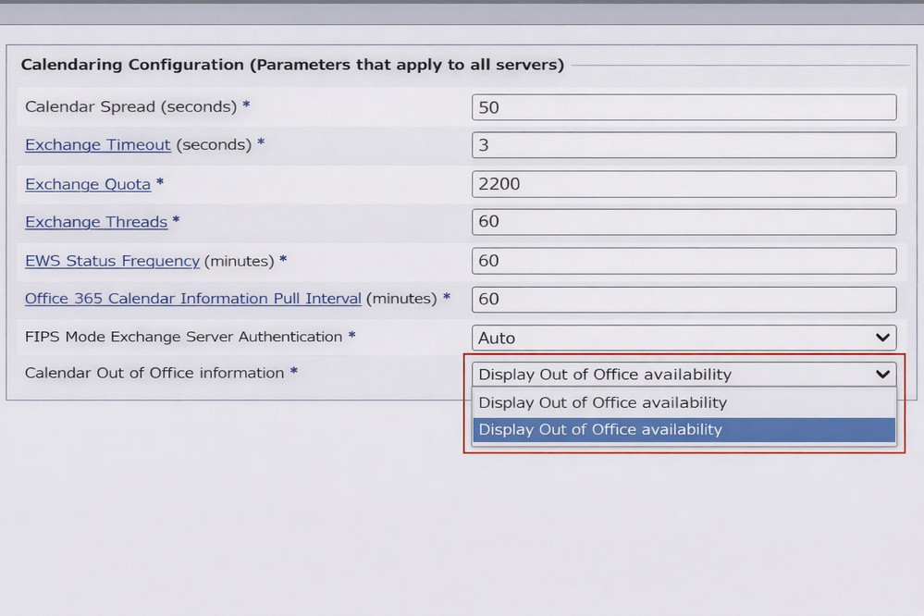
Task: Click the Office 365 pull interval input field
Action: coord(684,299)
